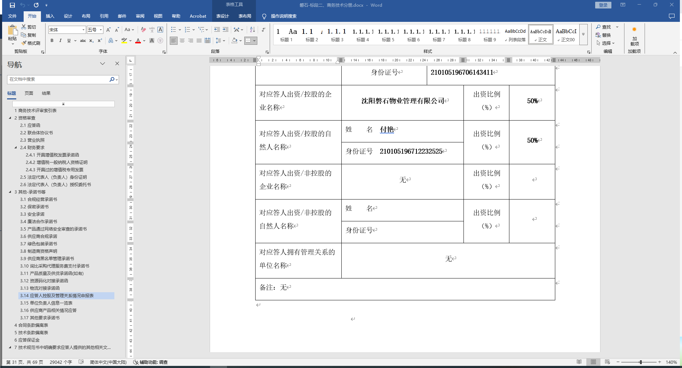Open the comments pane icon

[x=671, y=16]
